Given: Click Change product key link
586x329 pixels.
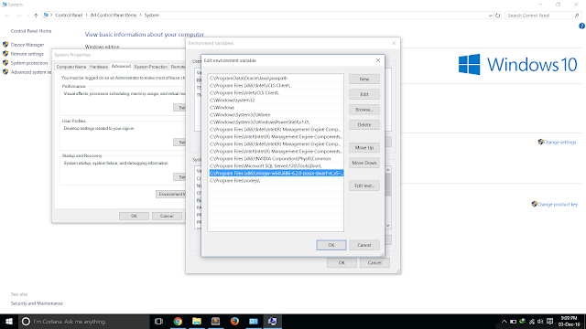Looking at the screenshot, I should coord(558,205).
